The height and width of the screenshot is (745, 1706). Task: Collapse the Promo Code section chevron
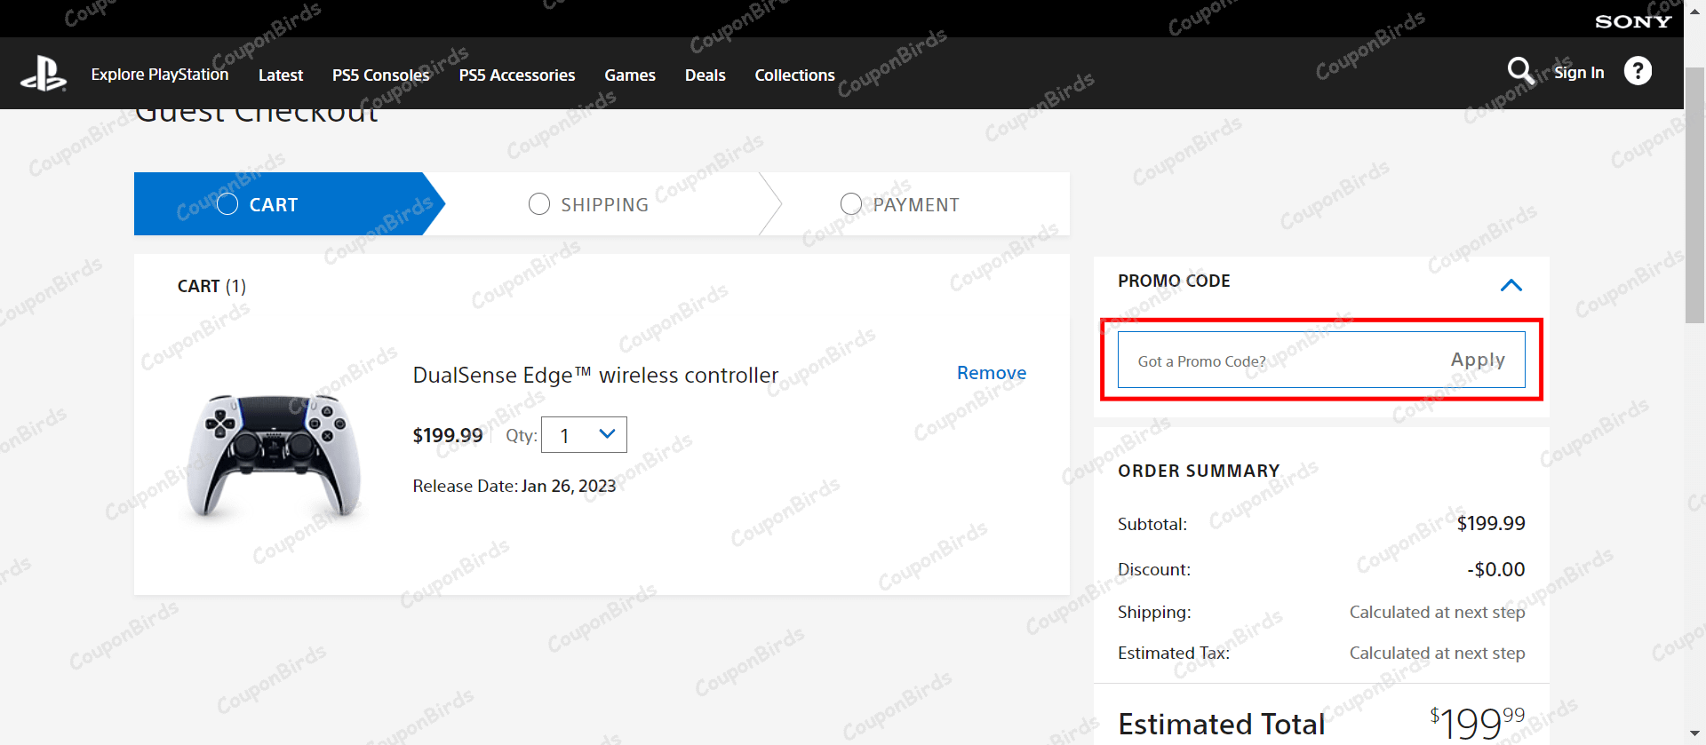pyautogui.click(x=1511, y=285)
